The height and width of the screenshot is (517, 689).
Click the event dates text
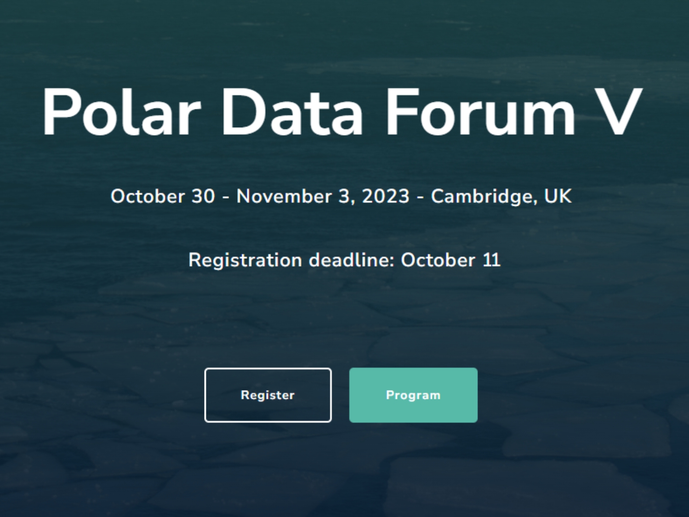click(342, 197)
